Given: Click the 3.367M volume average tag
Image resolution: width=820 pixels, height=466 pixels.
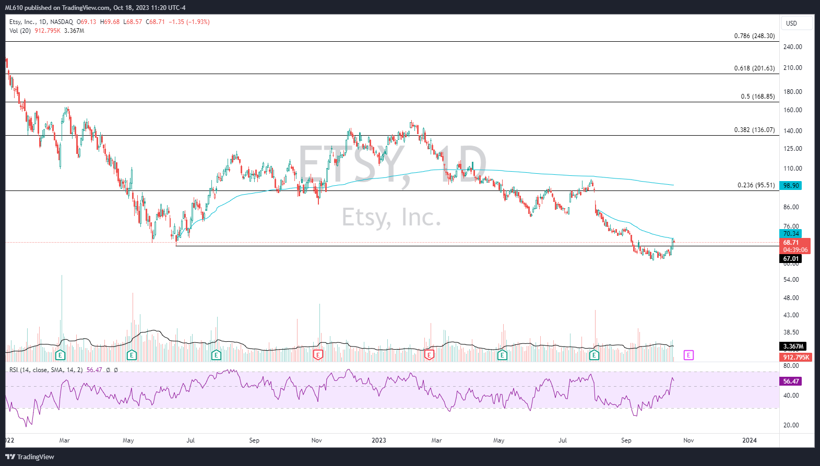Looking at the screenshot, I should tap(793, 346).
